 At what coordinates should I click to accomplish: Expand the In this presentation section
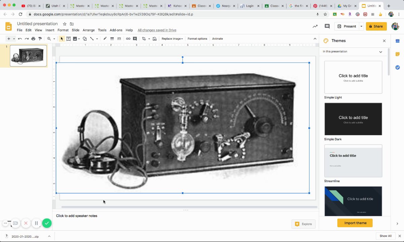380,52
